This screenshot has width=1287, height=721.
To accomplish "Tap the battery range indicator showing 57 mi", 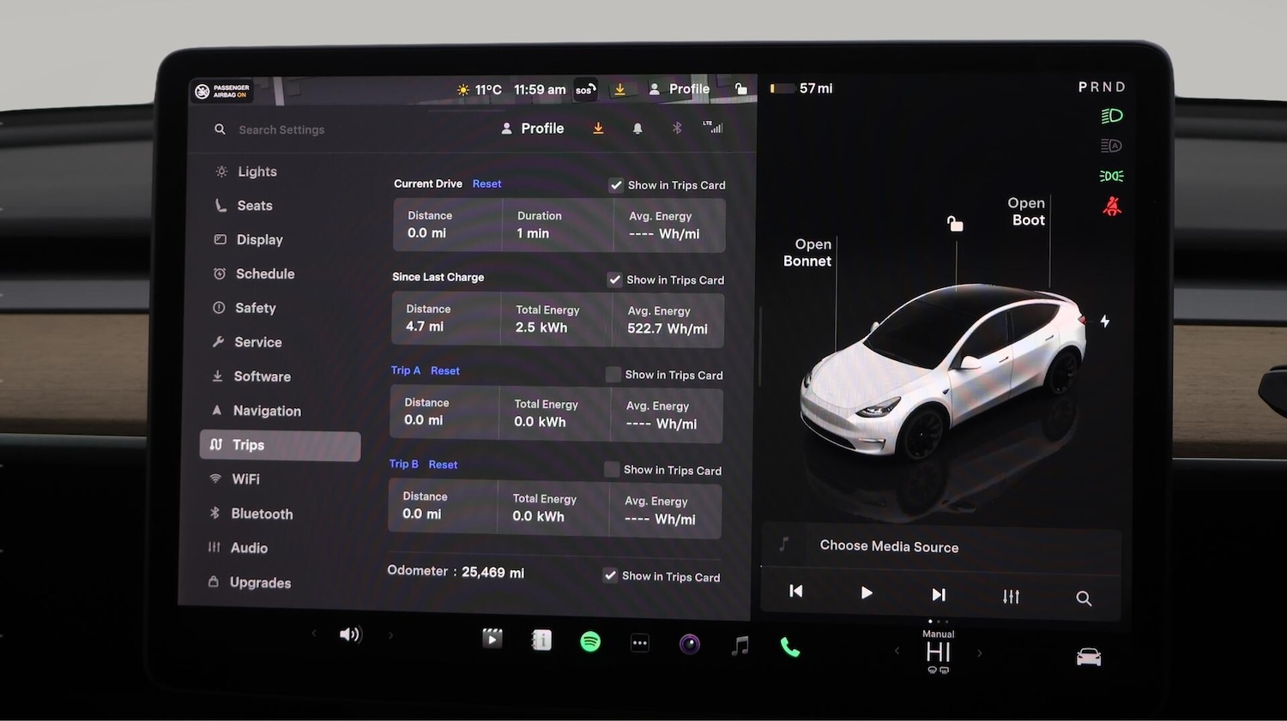I will coord(801,87).
